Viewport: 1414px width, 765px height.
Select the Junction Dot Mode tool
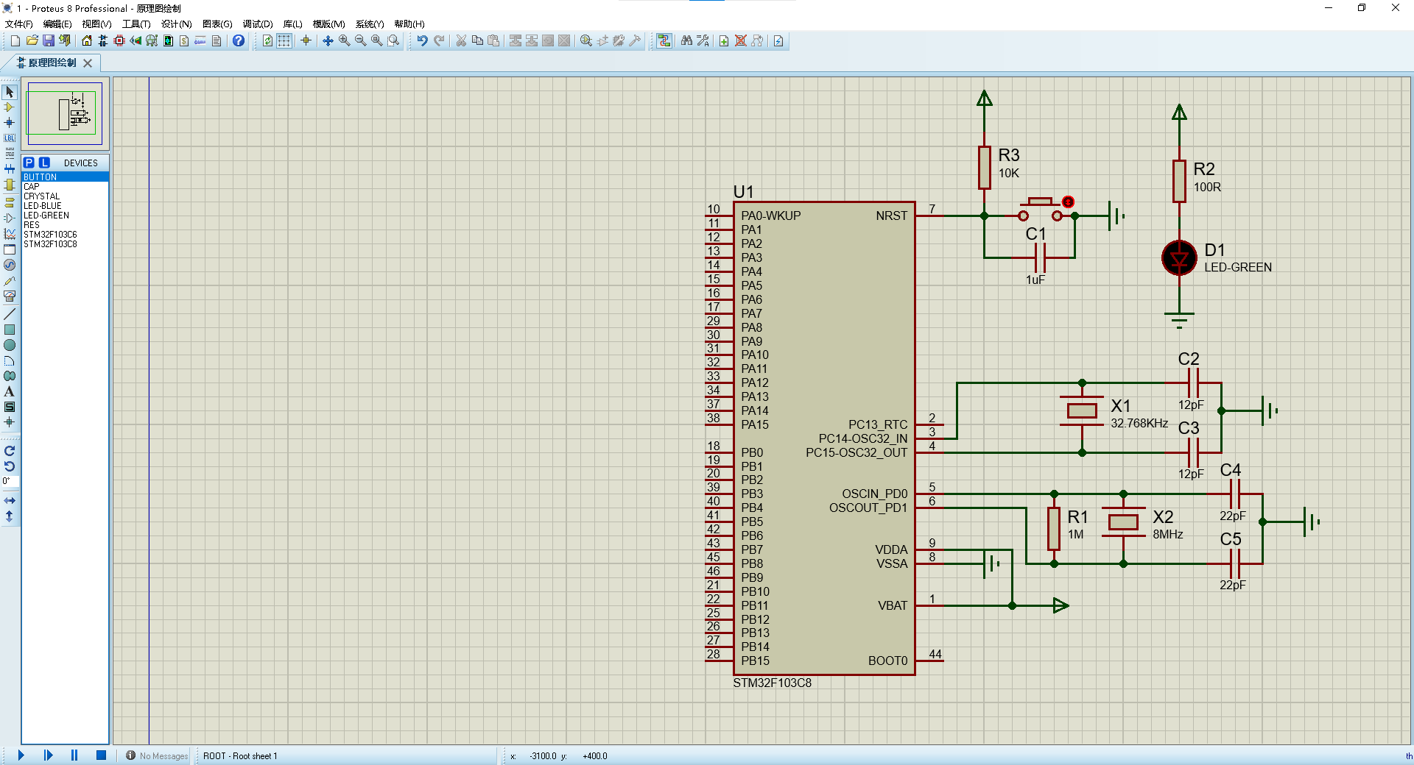10,123
